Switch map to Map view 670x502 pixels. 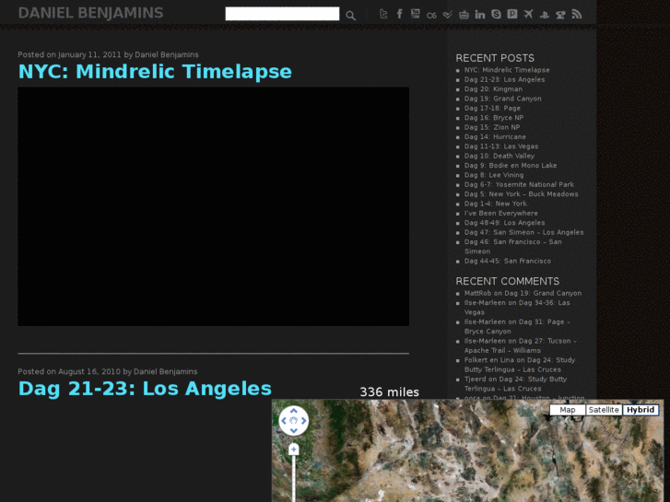click(567, 410)
